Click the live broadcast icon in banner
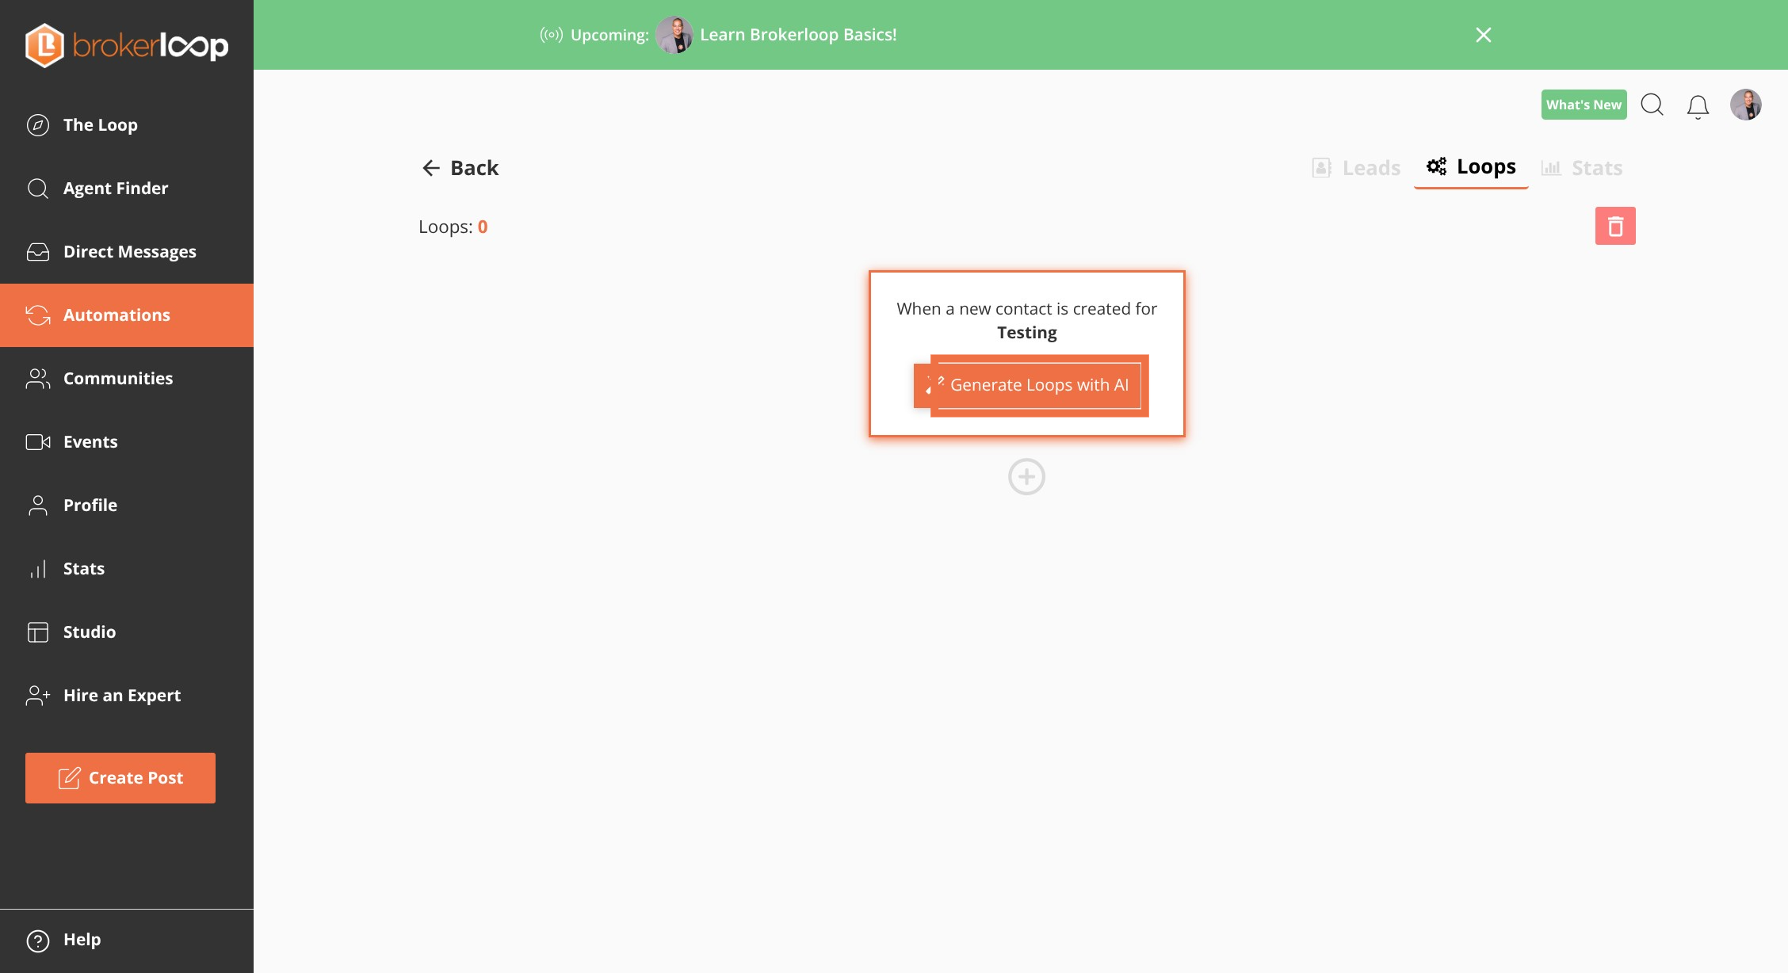The width and height of the screenshot is (1788, 973). point(552,35)
